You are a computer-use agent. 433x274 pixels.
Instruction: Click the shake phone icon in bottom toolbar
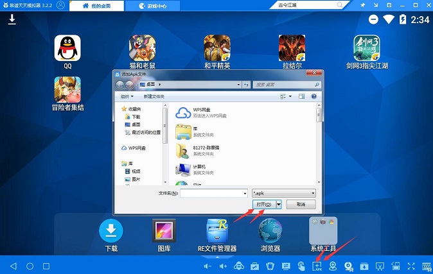click(270, 266)
